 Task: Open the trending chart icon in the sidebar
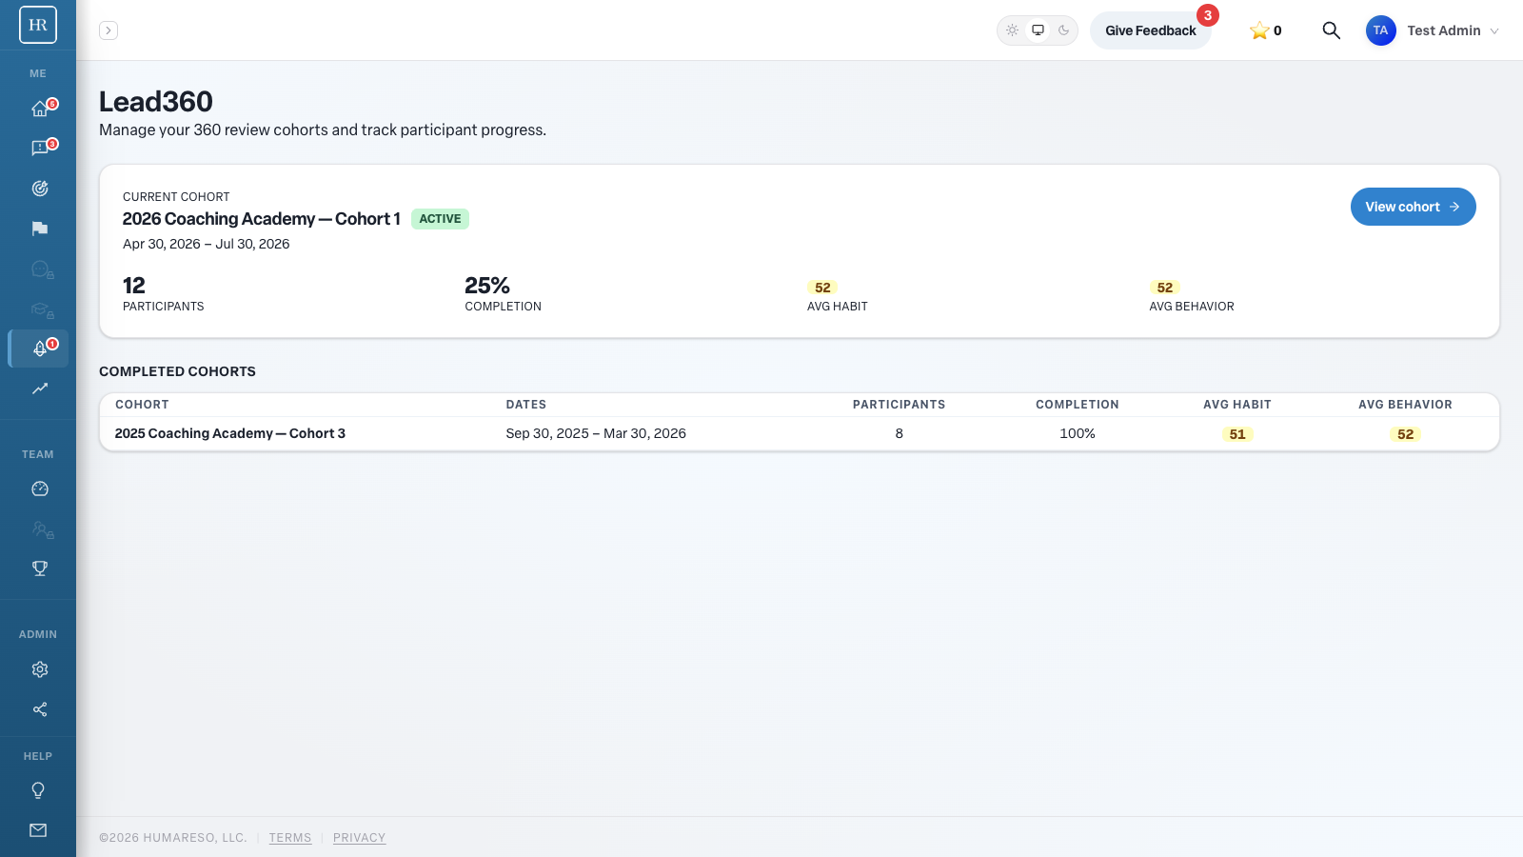[x=39, y=389]
